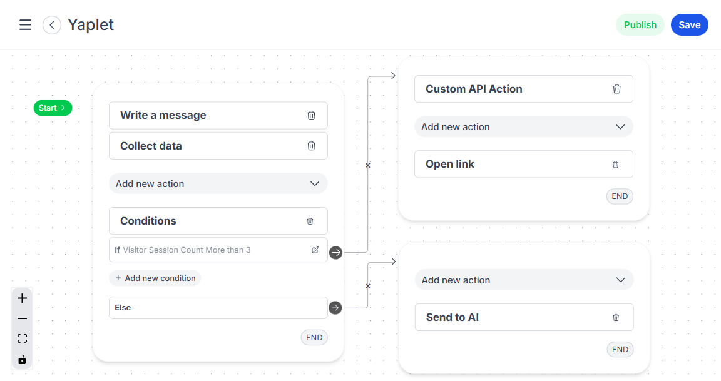
Task: Delete the Custom API Action
Action: (616, 89)
